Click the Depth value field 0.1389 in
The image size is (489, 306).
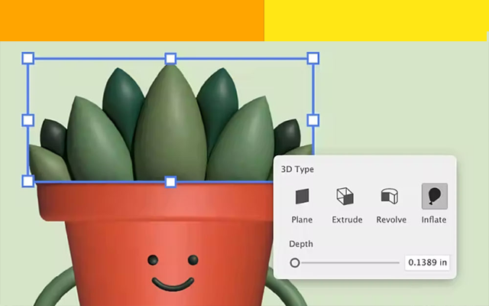click(x=427, y=262)
